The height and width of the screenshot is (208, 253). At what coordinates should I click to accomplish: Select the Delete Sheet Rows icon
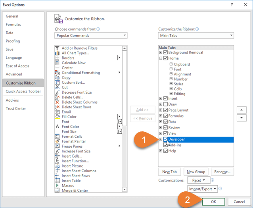pyautogui.click(x=57, y=107)
